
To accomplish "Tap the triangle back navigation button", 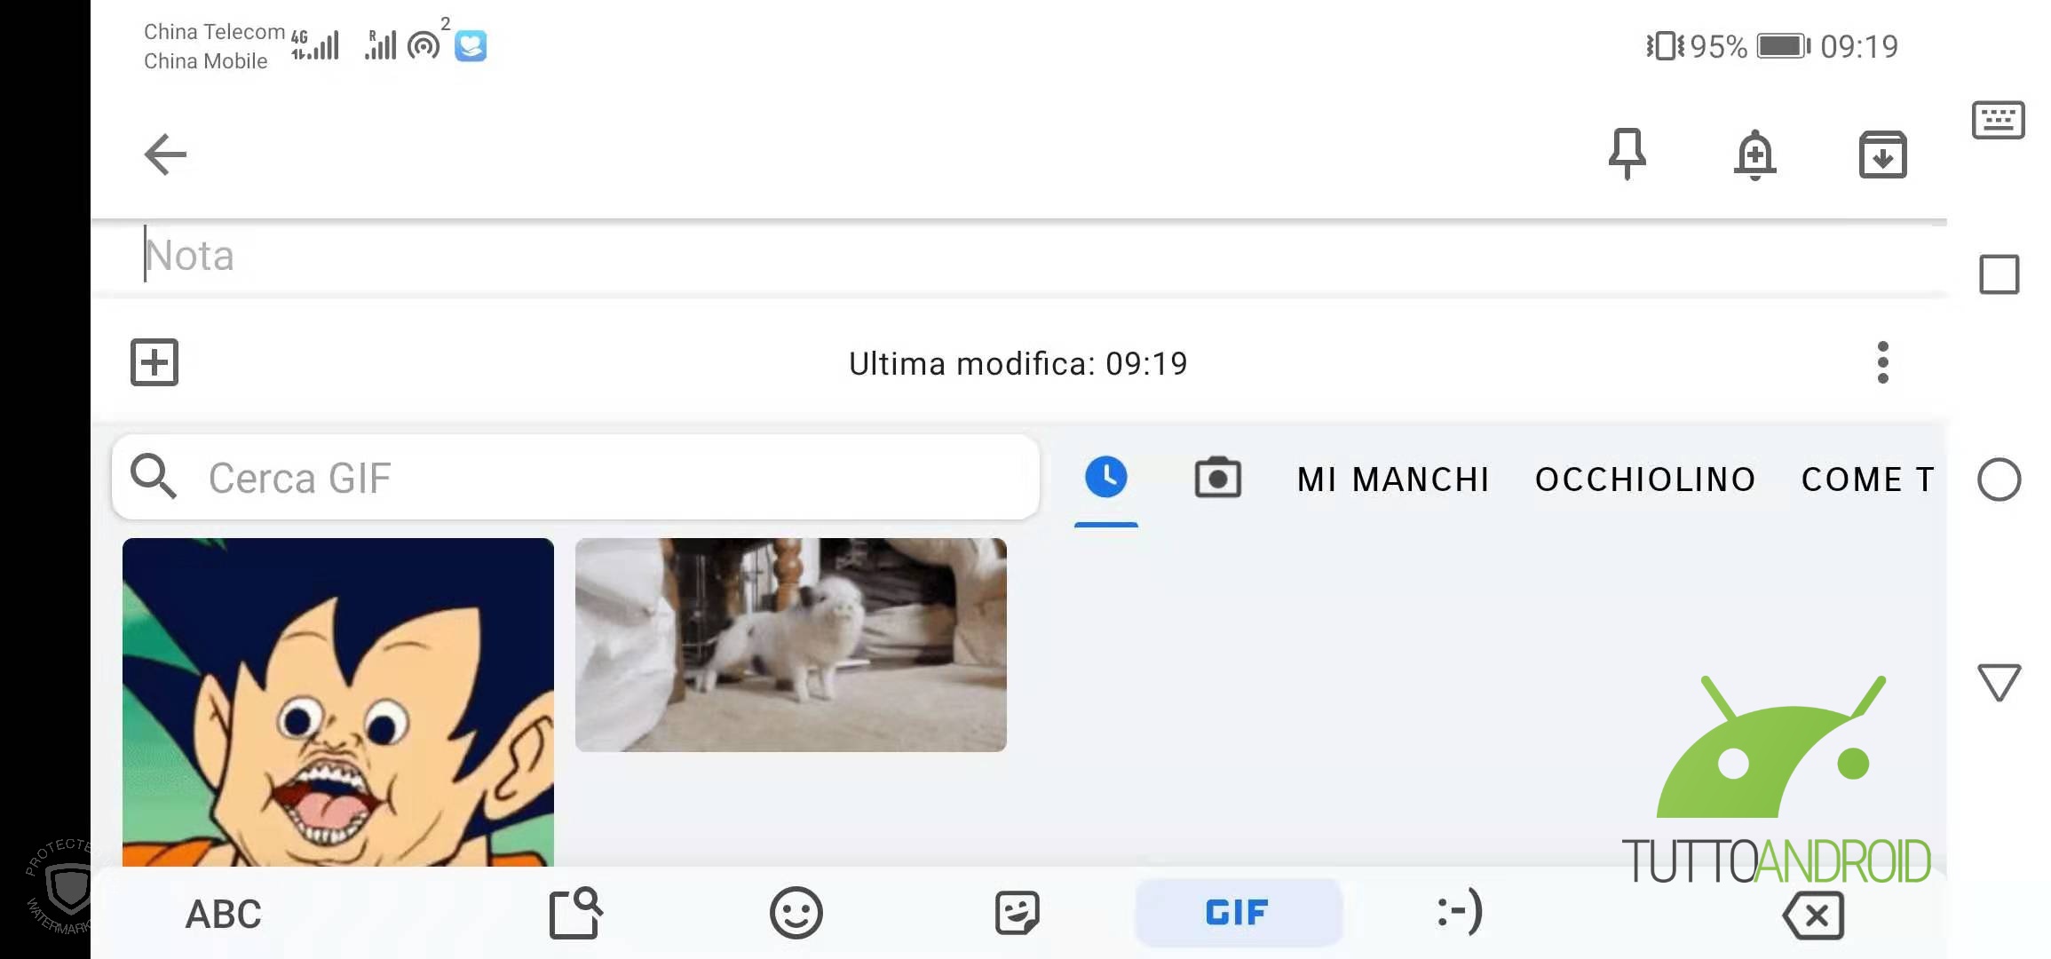I will pyautogui.click(x=1999, y=682).
